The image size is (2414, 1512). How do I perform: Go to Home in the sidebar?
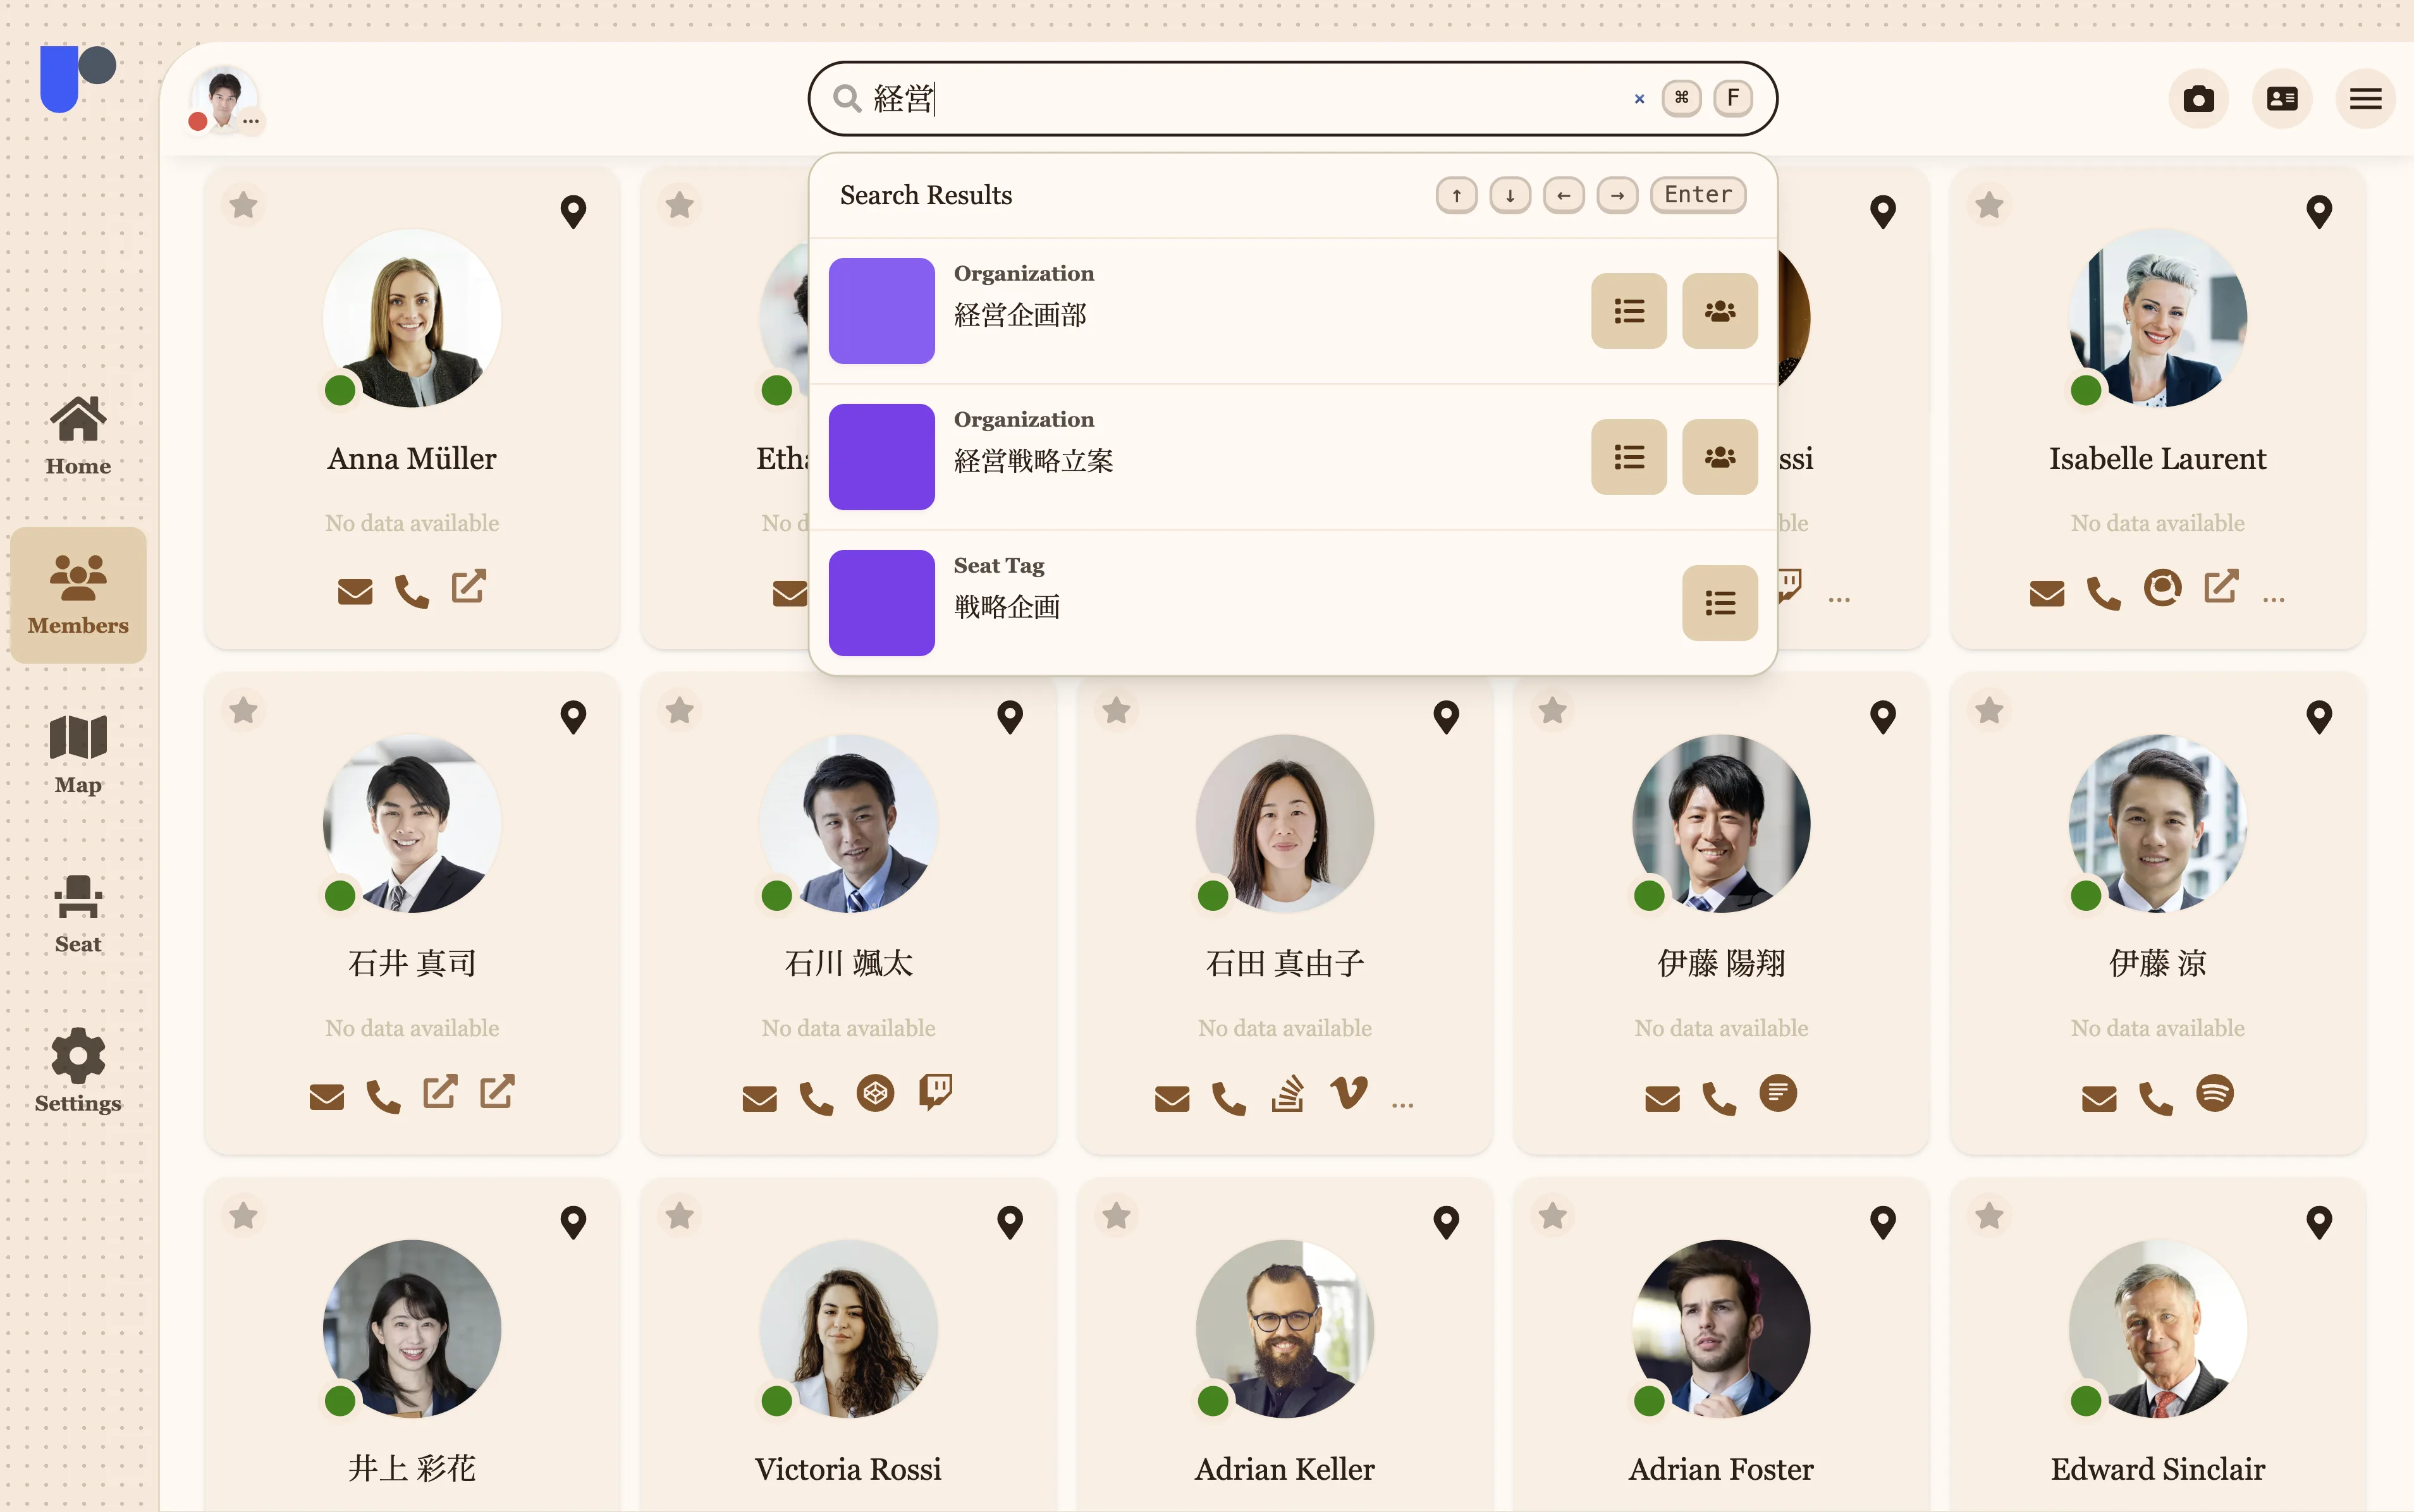(78, 435)
